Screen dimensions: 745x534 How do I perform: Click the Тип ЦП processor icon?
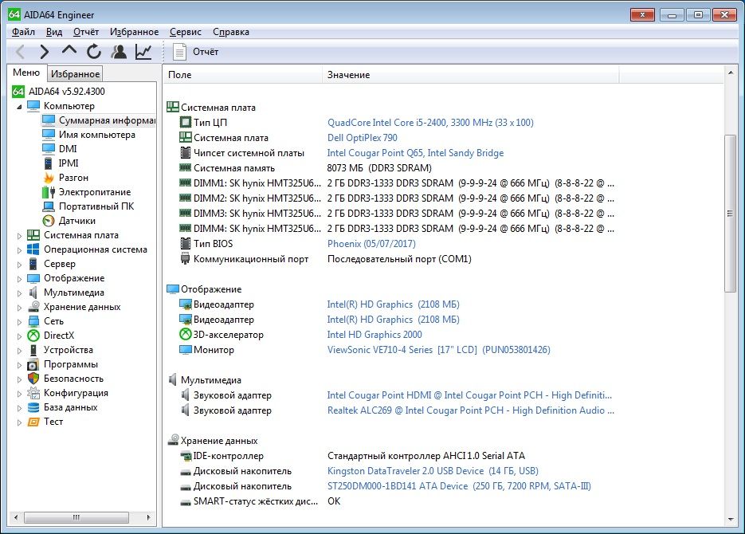186,122
